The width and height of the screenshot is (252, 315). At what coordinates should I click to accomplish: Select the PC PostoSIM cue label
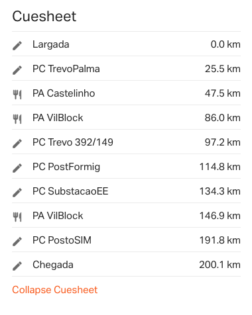pos(62,240)
